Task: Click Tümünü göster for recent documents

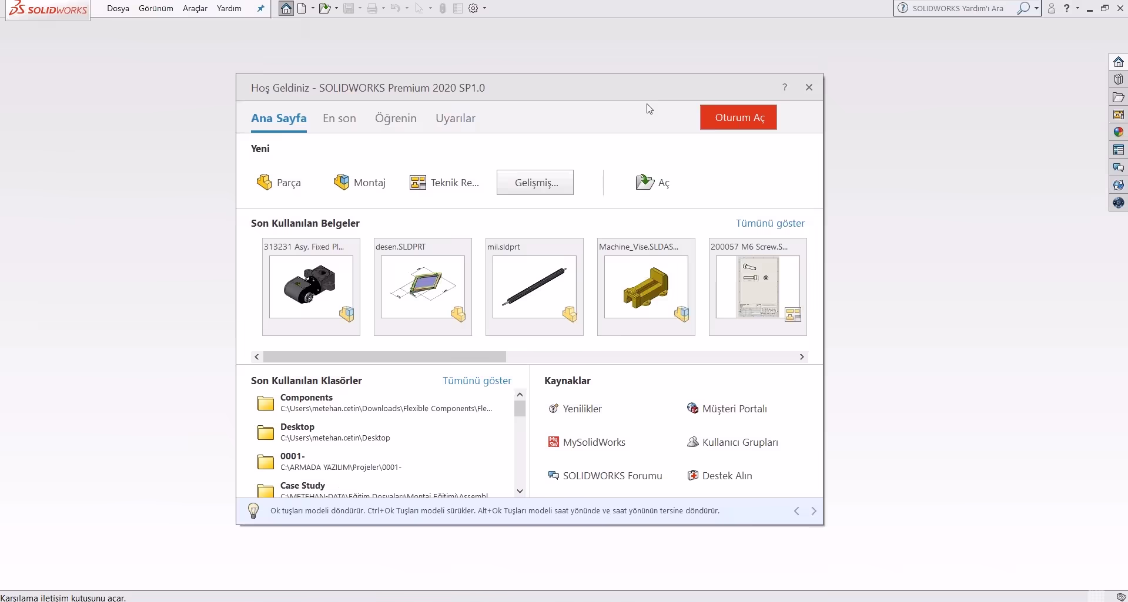Action: pyautogui.click(x=770, y=223)
